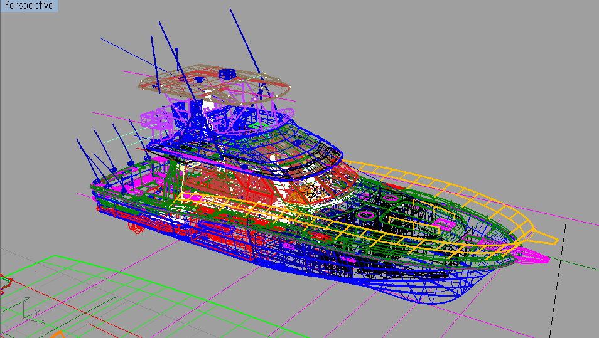Select the blue radar dome on the hardtop

pos(227,74)
